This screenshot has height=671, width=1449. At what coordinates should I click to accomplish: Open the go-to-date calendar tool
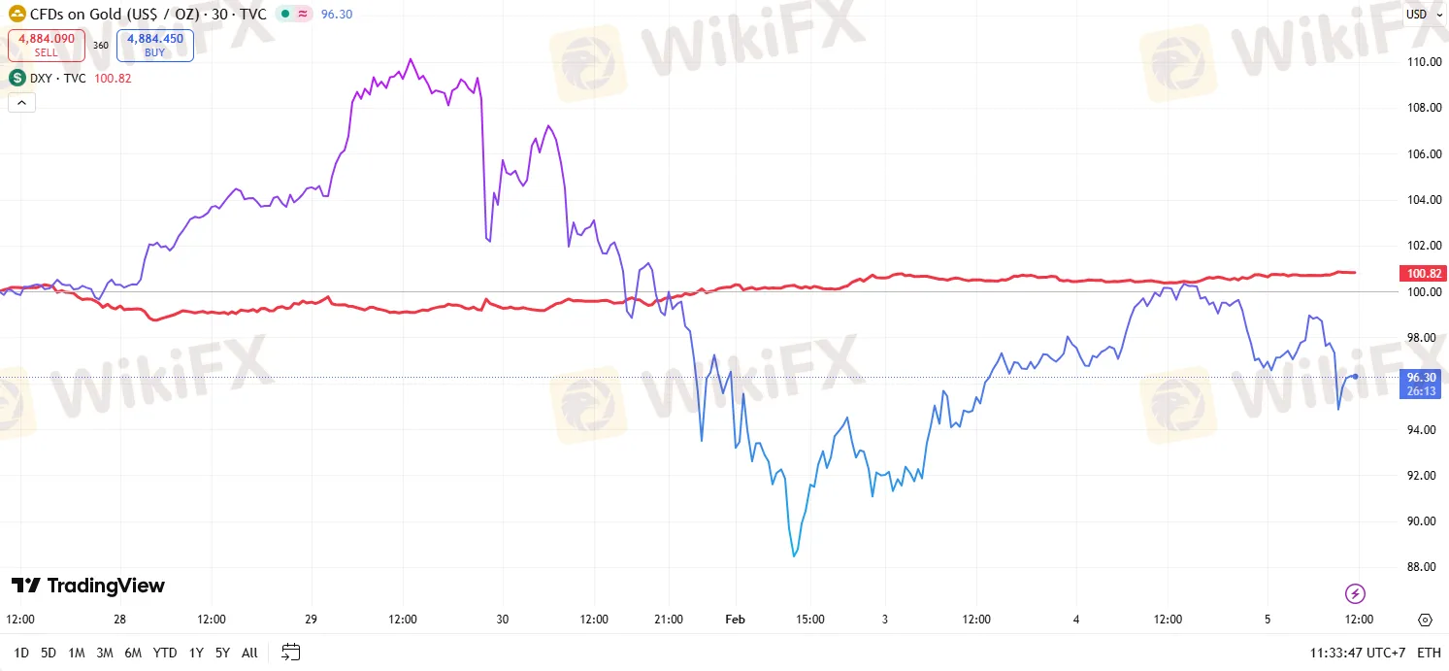[289, 653]
